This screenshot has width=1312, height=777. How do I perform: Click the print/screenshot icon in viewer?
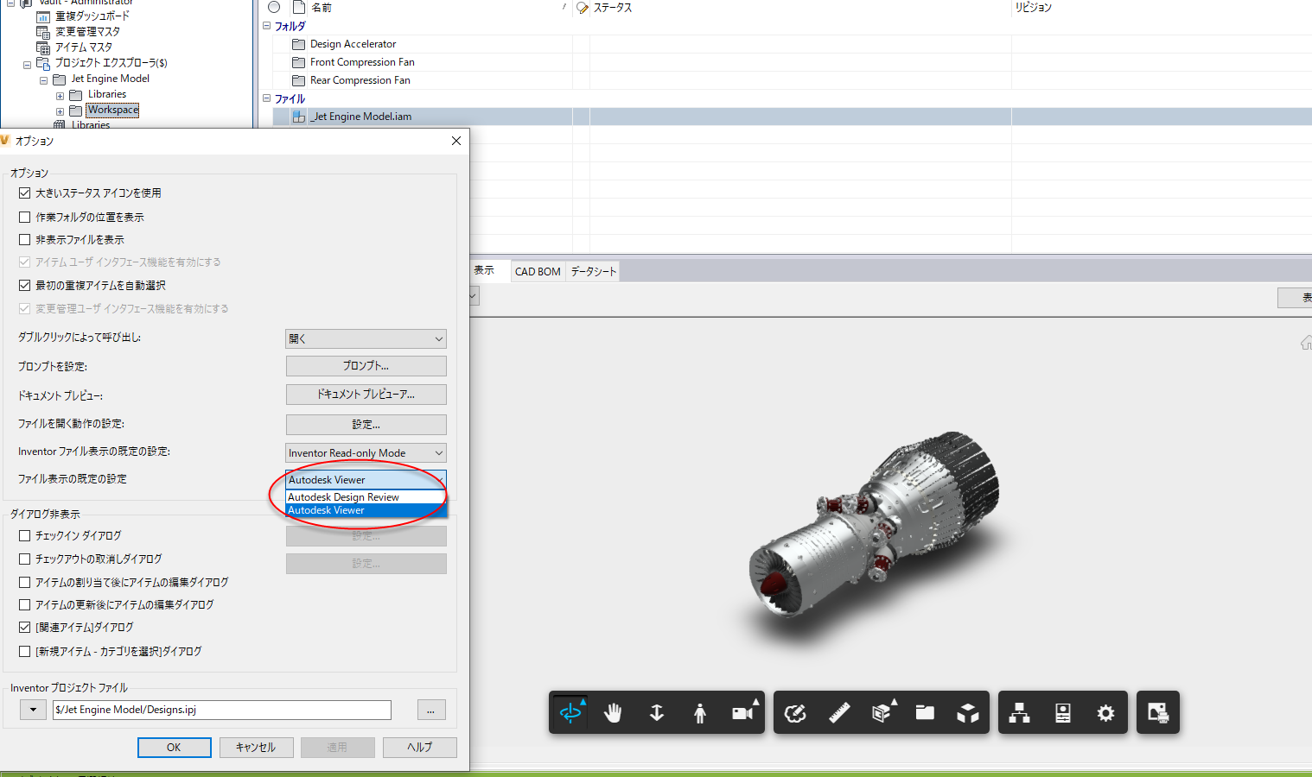coord(1158,713)
